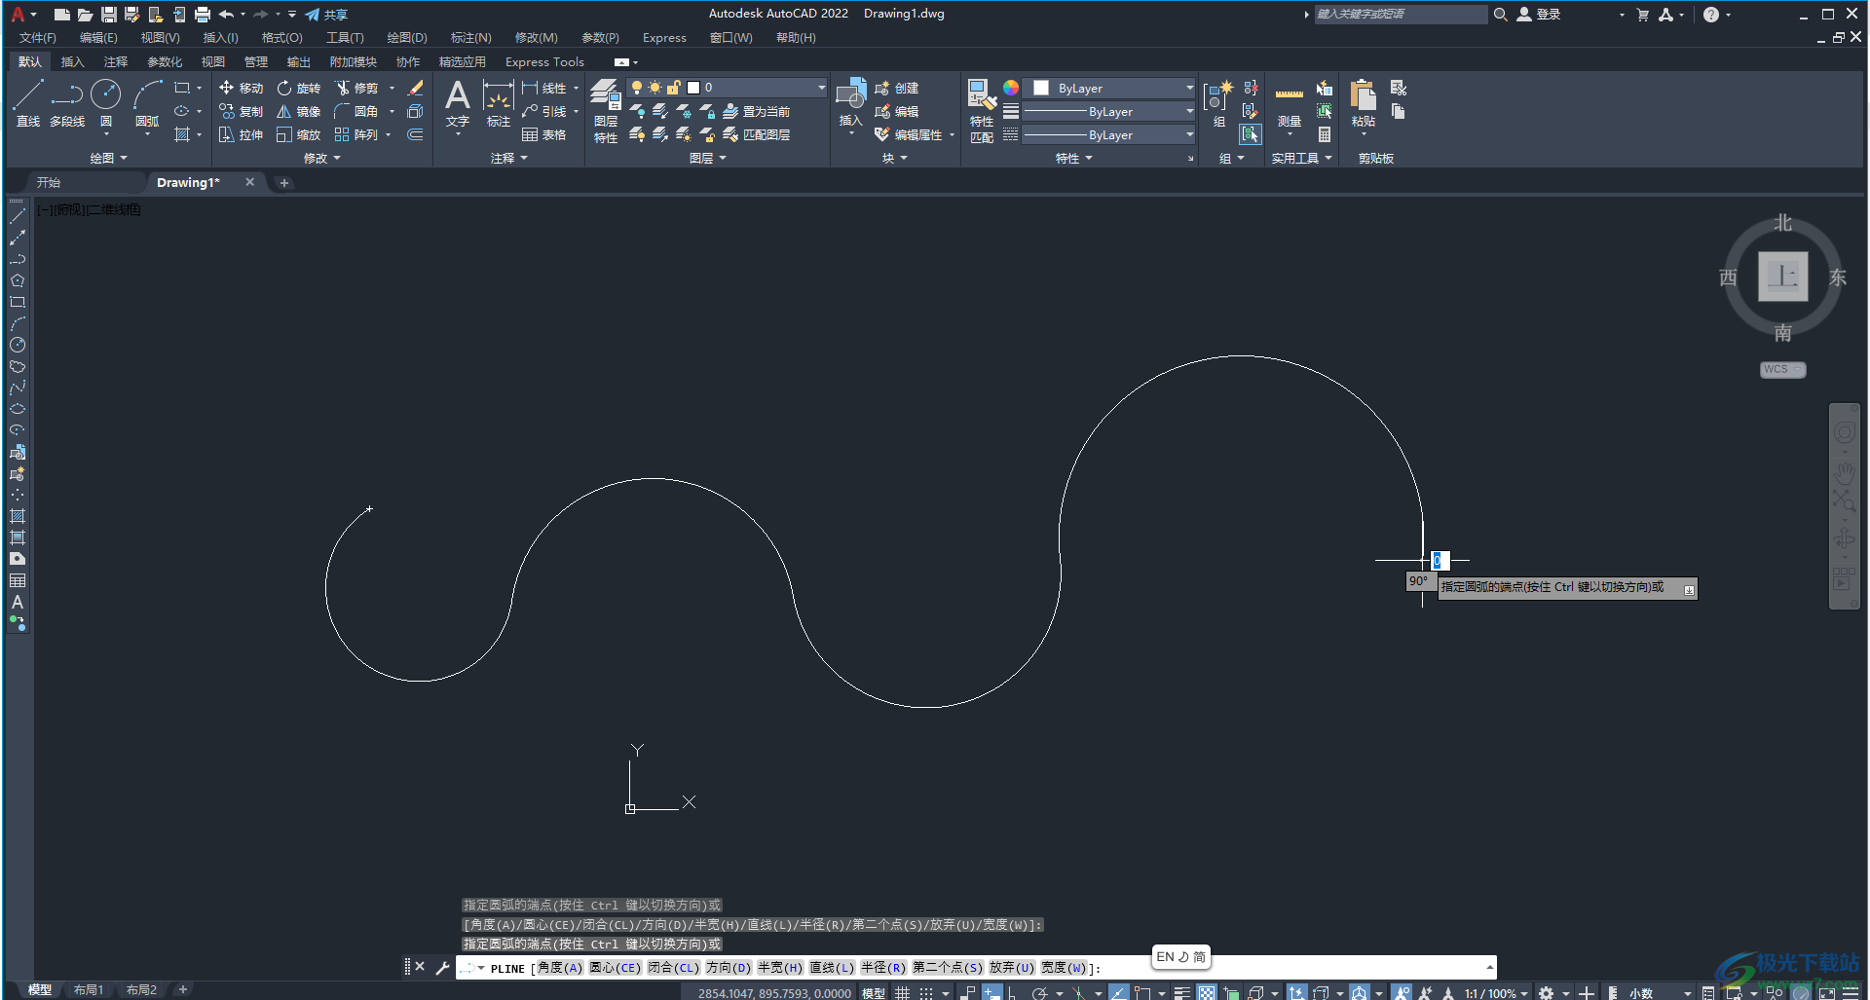
Task: Click the Text (文字) tool
Action: [458, 103]
